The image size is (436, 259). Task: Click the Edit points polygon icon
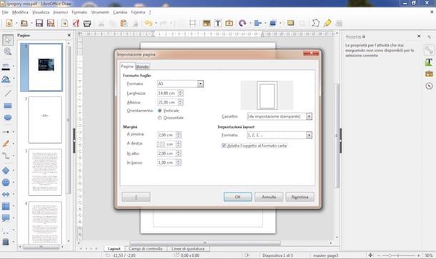(x=316, y=23)
